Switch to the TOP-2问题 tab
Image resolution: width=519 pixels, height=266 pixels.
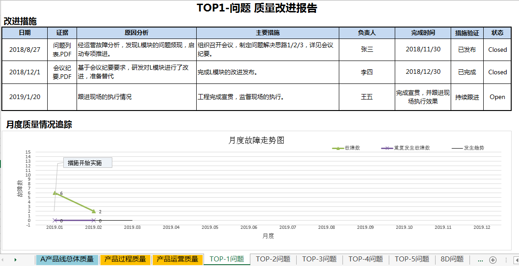[x=274, y=259]
